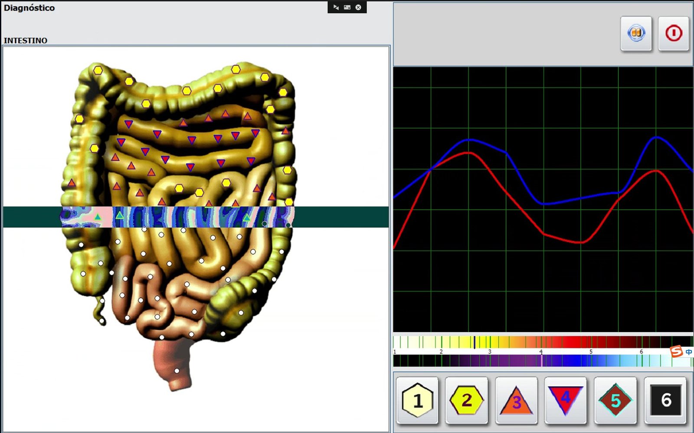Select level 2 yellow hexagon button

coord(467,400)
